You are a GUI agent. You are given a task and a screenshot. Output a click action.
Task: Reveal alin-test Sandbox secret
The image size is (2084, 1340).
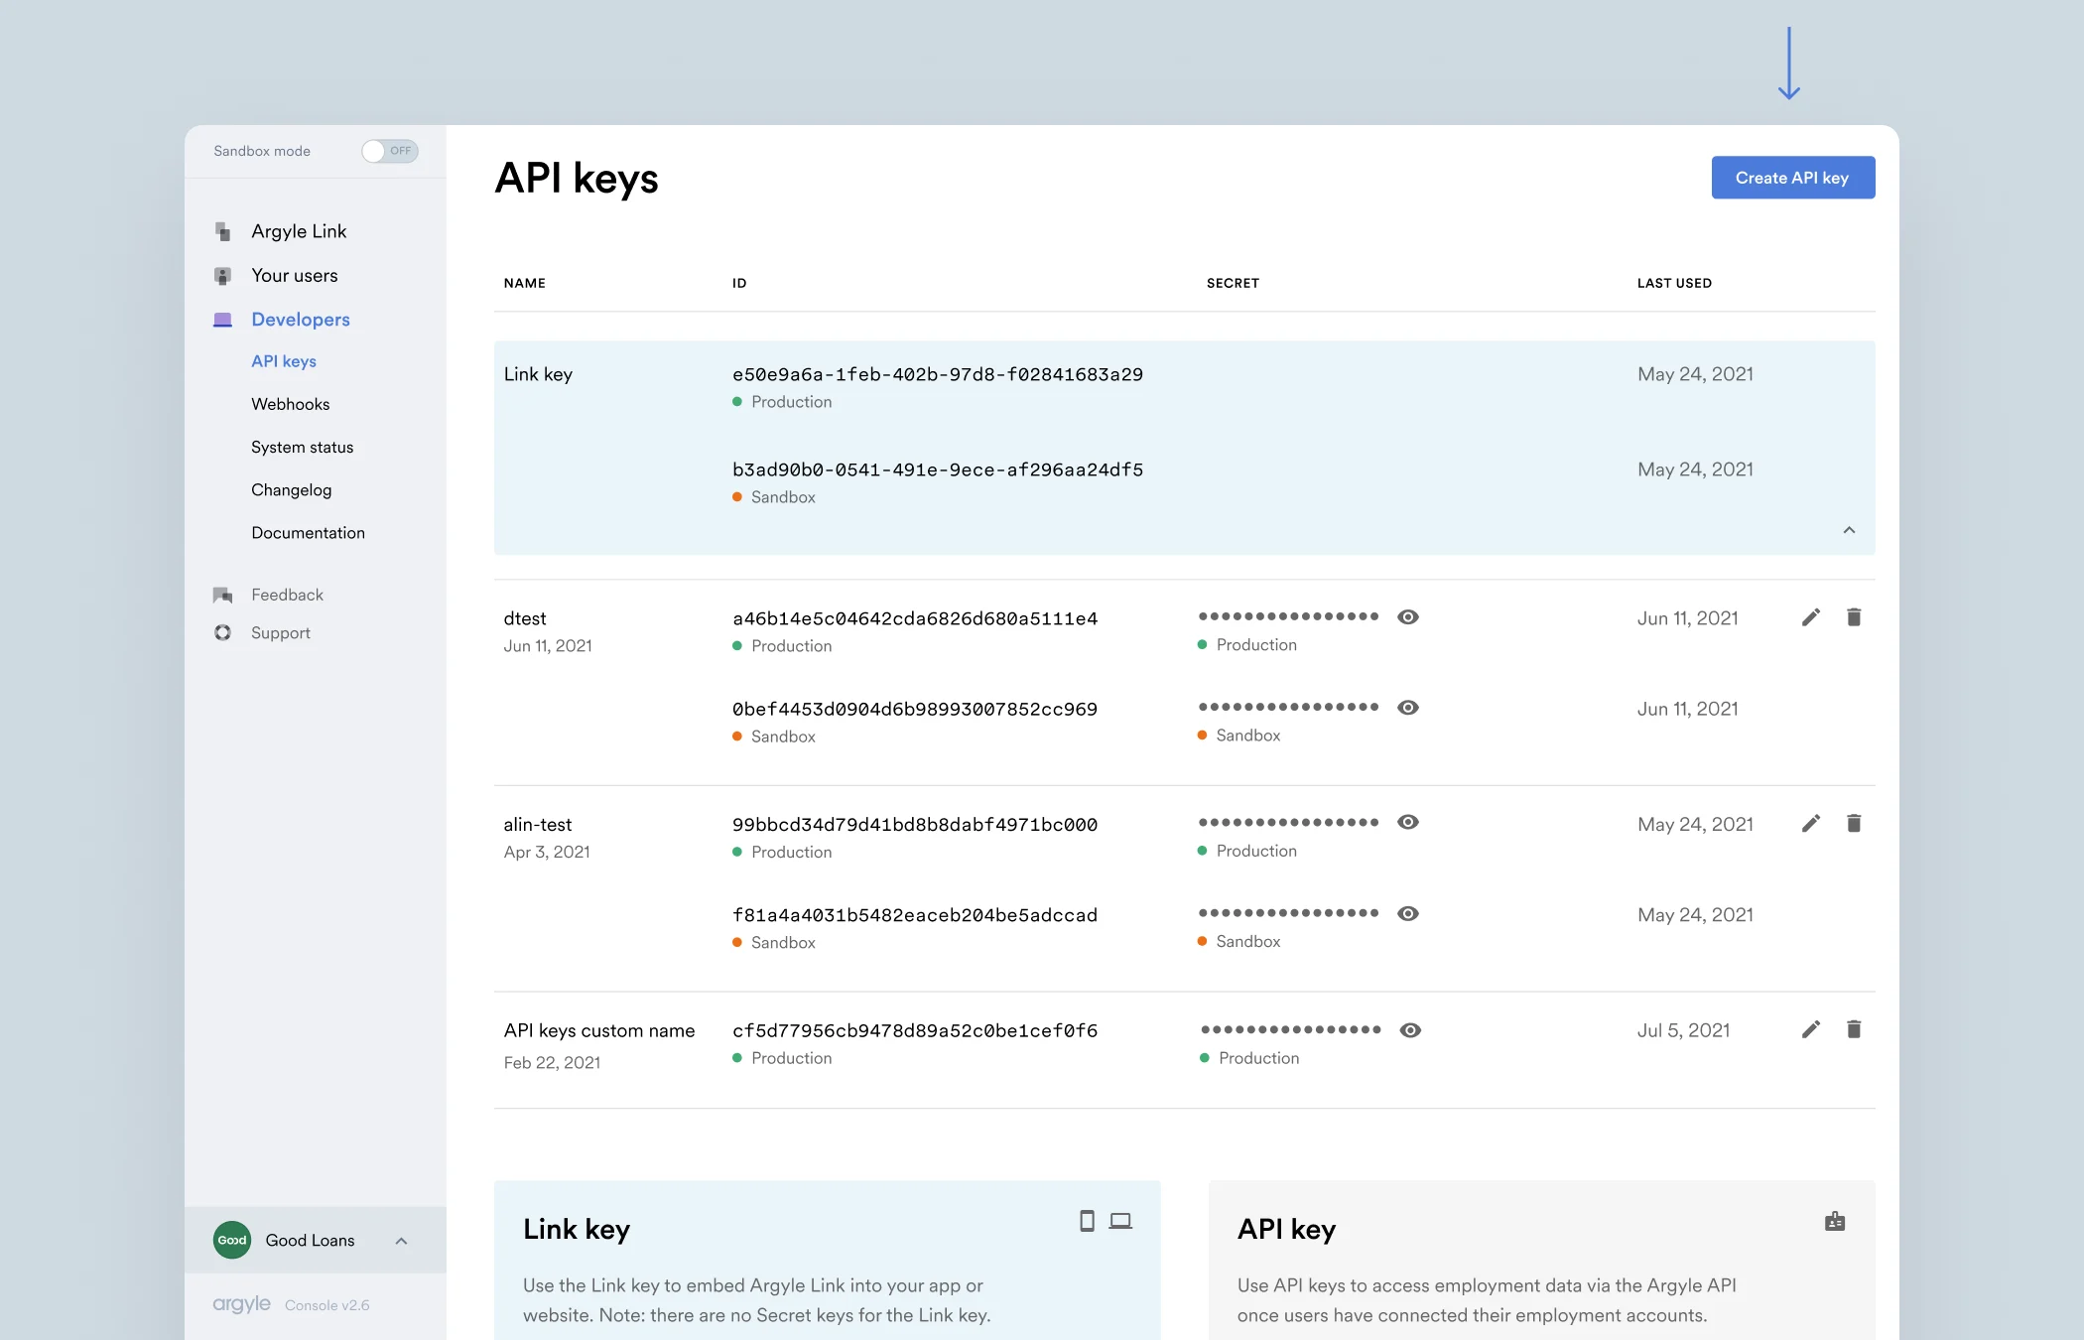pyautogui.click(x=1407, y=913)
